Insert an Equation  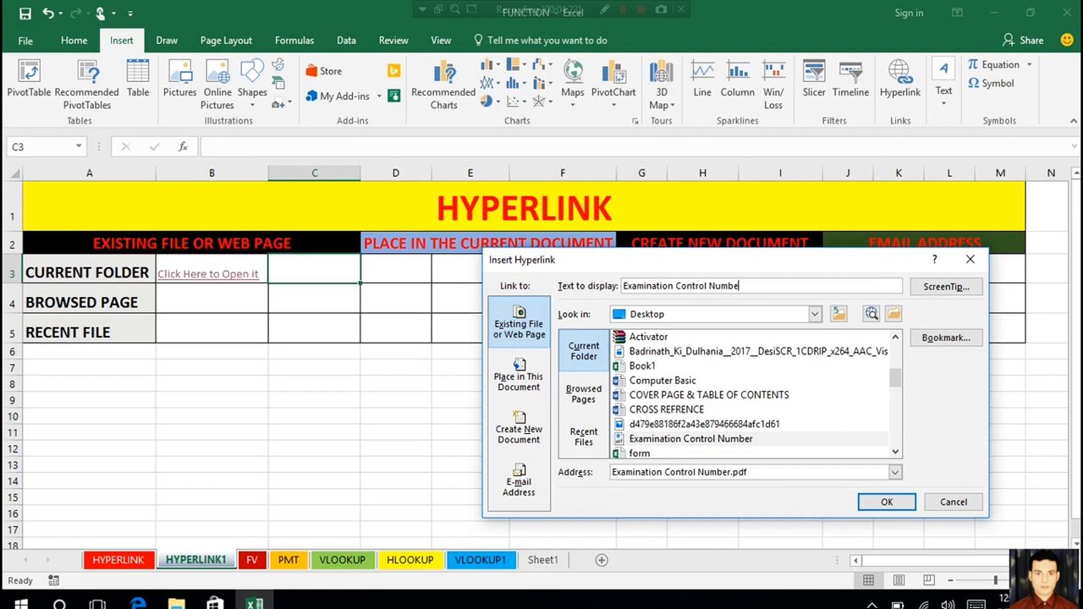tap(998, 64)
